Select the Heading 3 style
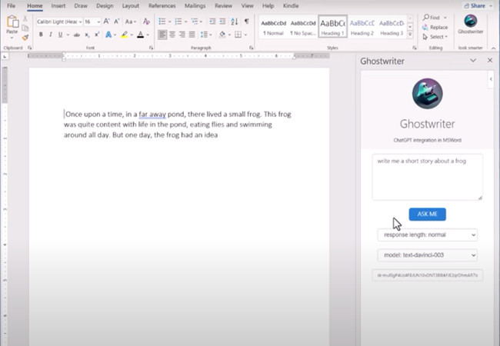 [392, 27]
